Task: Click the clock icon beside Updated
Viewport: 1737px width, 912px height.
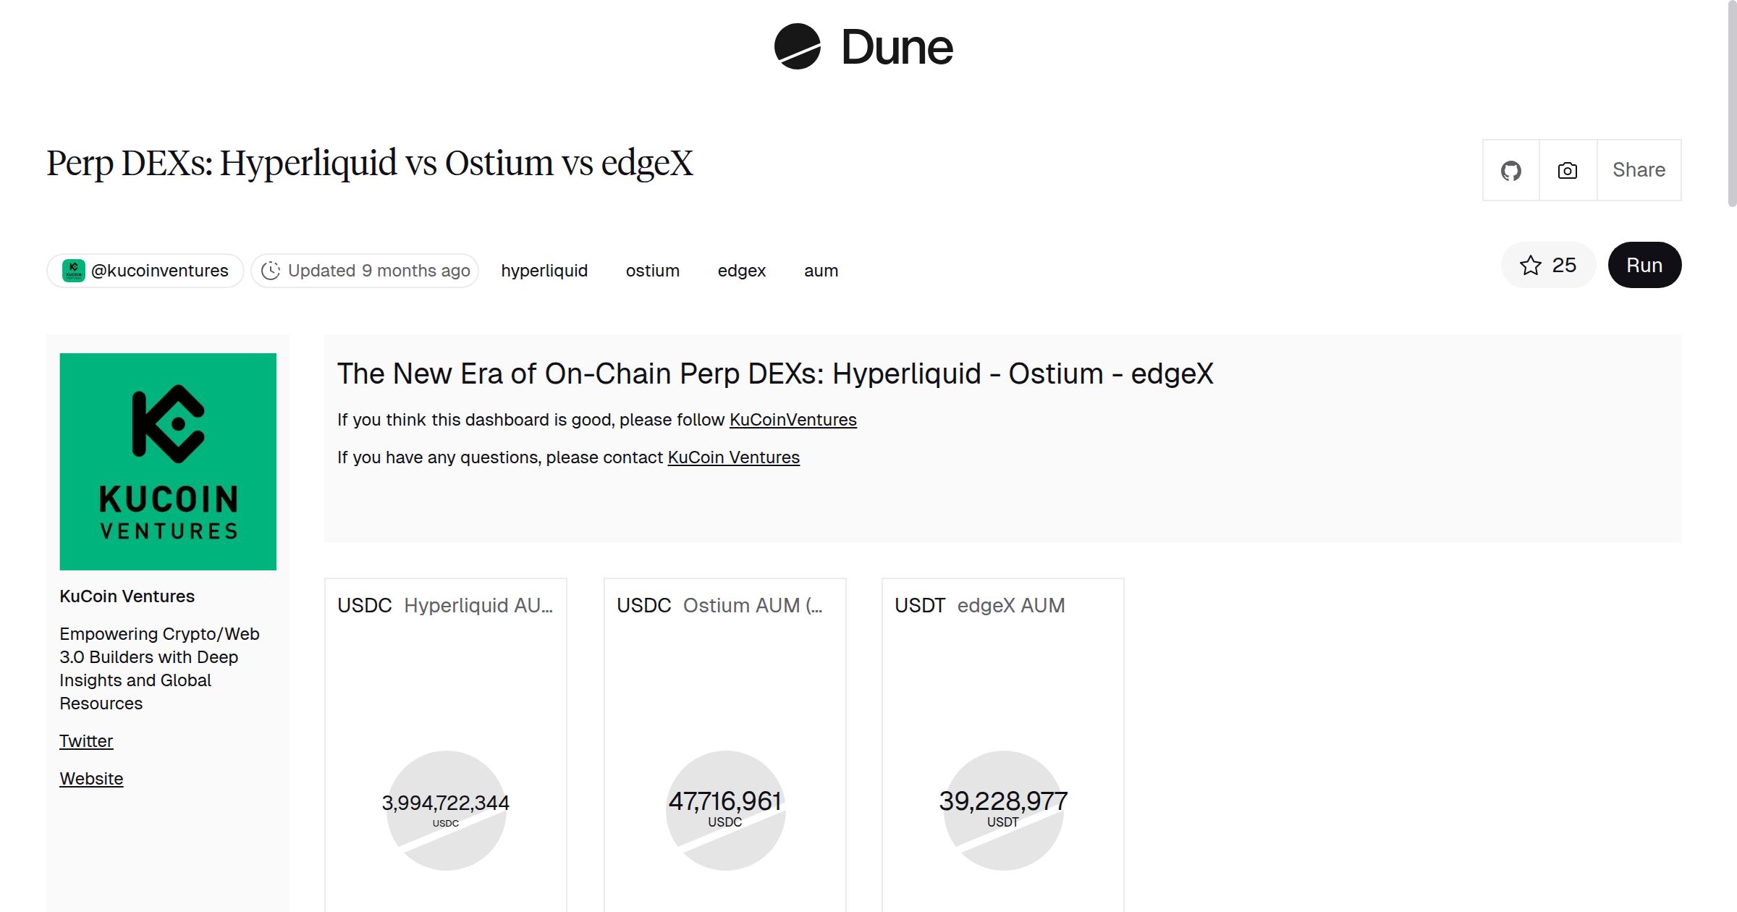Action: click(x=271, y=271)
